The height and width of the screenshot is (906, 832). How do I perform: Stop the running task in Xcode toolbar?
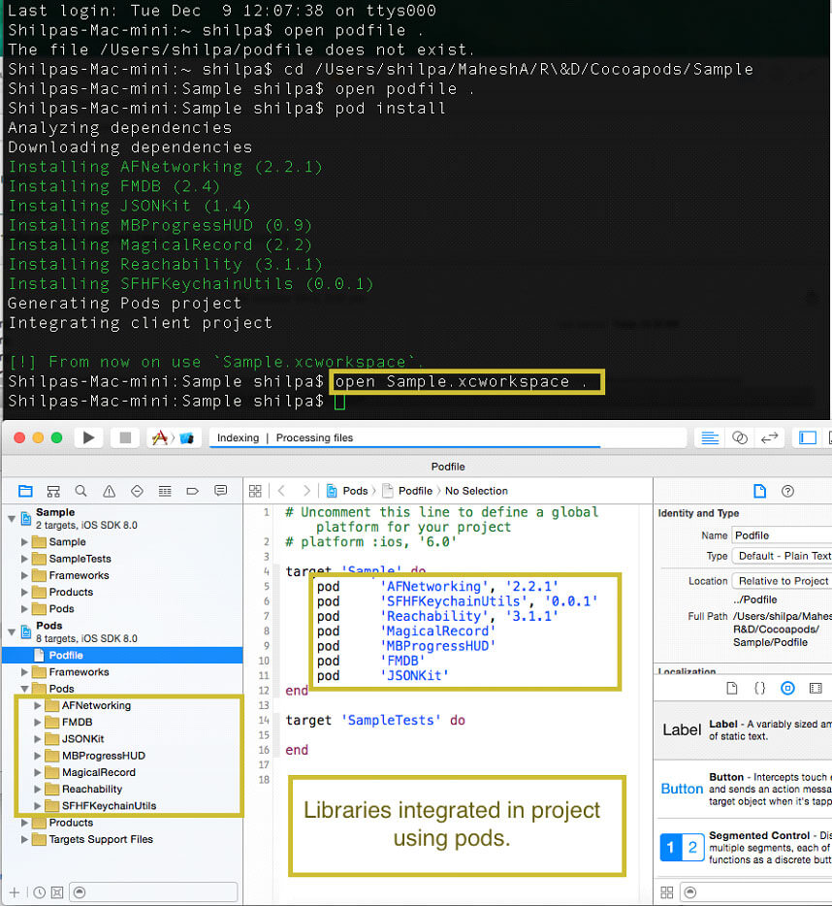point(125,437)
